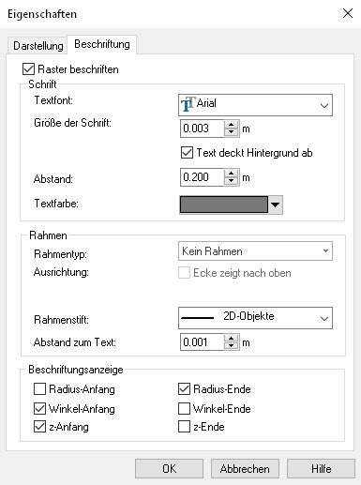Screen dimensions: 361x485
Task: Open the Textfarbe color dropdown arrow
Action: [276, 205]
